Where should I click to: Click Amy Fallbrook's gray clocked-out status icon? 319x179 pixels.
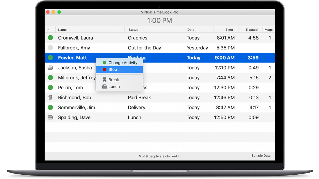coord(50,48)
